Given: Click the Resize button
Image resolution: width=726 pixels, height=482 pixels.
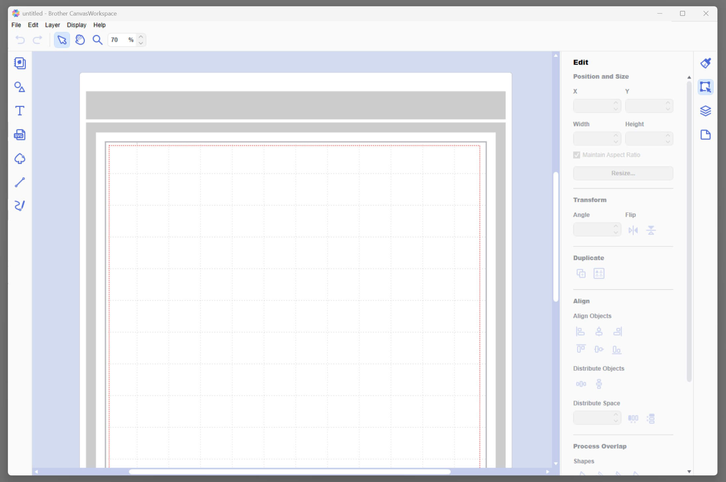Looking at the screenshot, I should 622,173.
